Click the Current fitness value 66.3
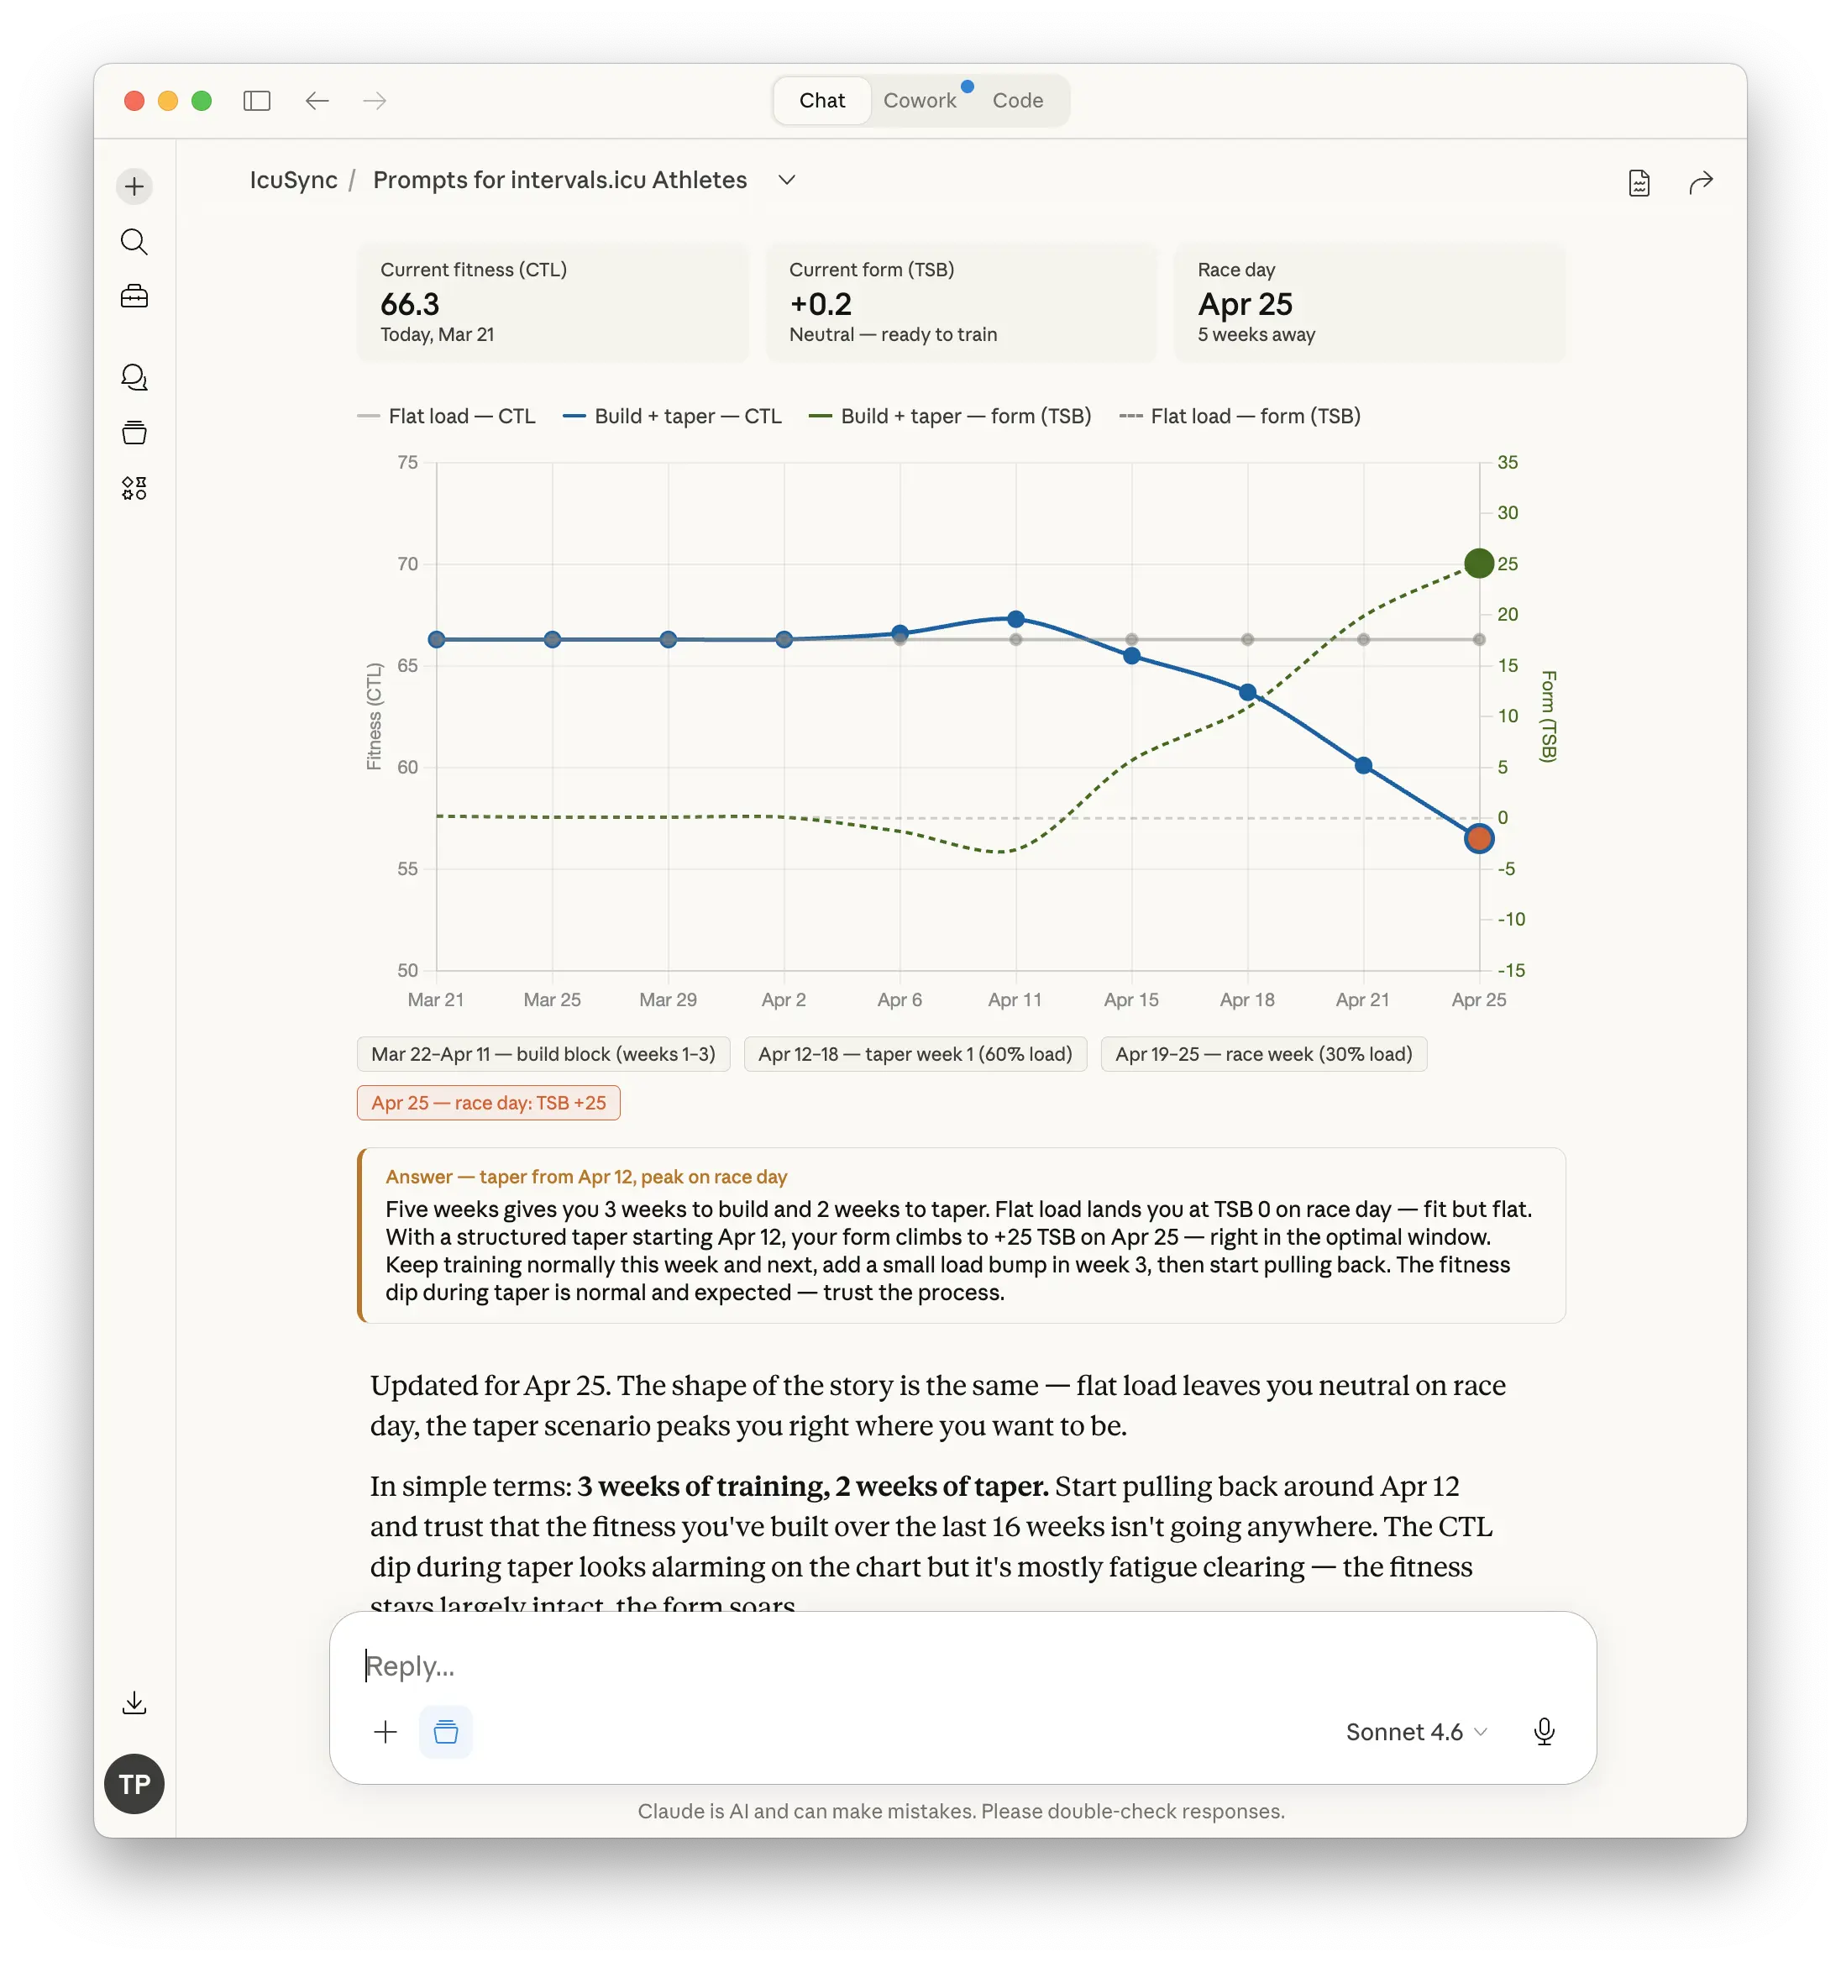 pyautogui.click(x=410, y=304)
